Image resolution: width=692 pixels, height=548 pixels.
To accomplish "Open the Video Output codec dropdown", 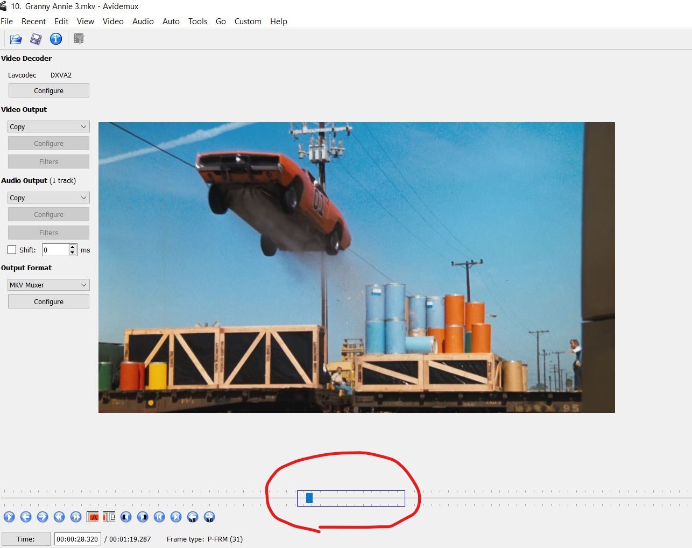I will pyautogui.click(x=48, y=127).
